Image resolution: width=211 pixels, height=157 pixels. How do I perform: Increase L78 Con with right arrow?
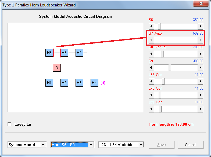pyautogui.click(x=201, y=95)
